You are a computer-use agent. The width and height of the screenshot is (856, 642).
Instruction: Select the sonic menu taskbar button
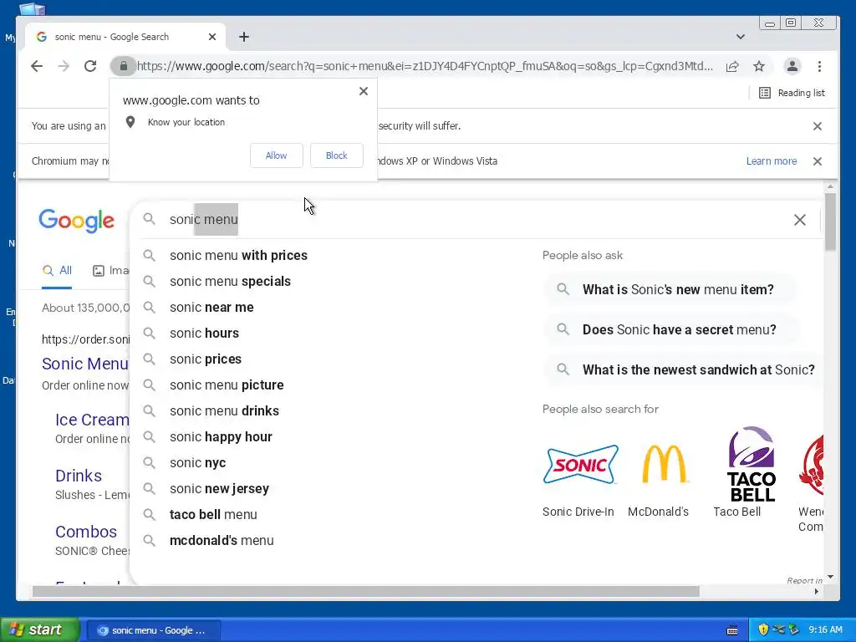154,630
